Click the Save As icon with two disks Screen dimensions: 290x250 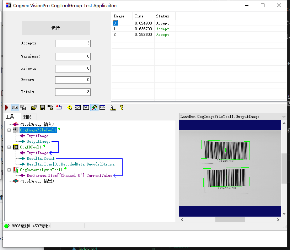[50, 108]
